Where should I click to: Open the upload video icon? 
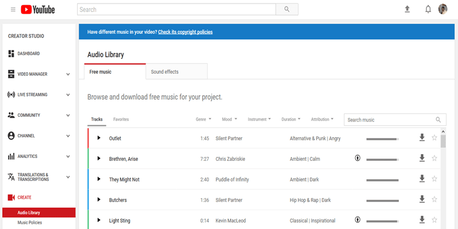tap(407, 9)
